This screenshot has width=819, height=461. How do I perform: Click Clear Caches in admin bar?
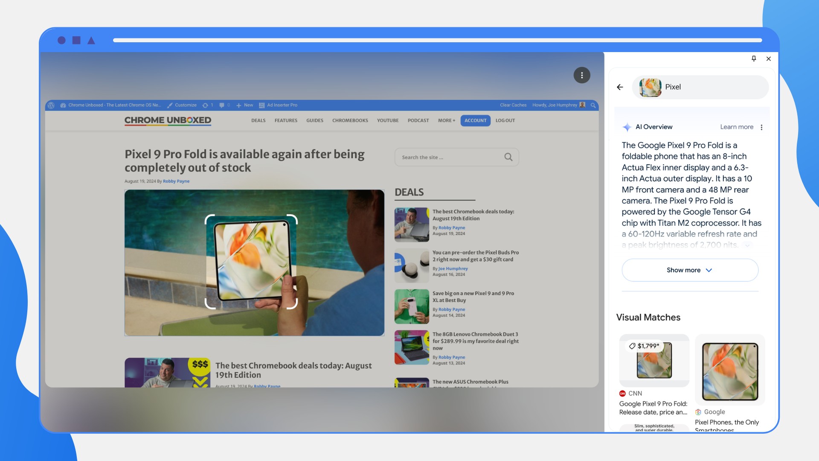[513, 105]
